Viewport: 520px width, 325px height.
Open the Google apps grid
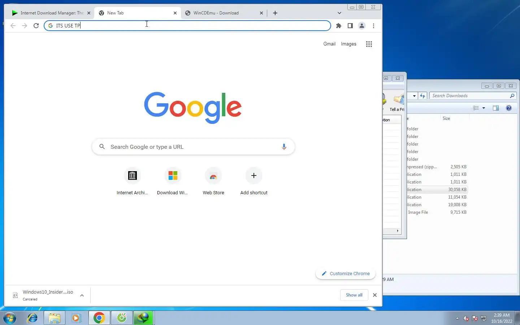point(369,44)
